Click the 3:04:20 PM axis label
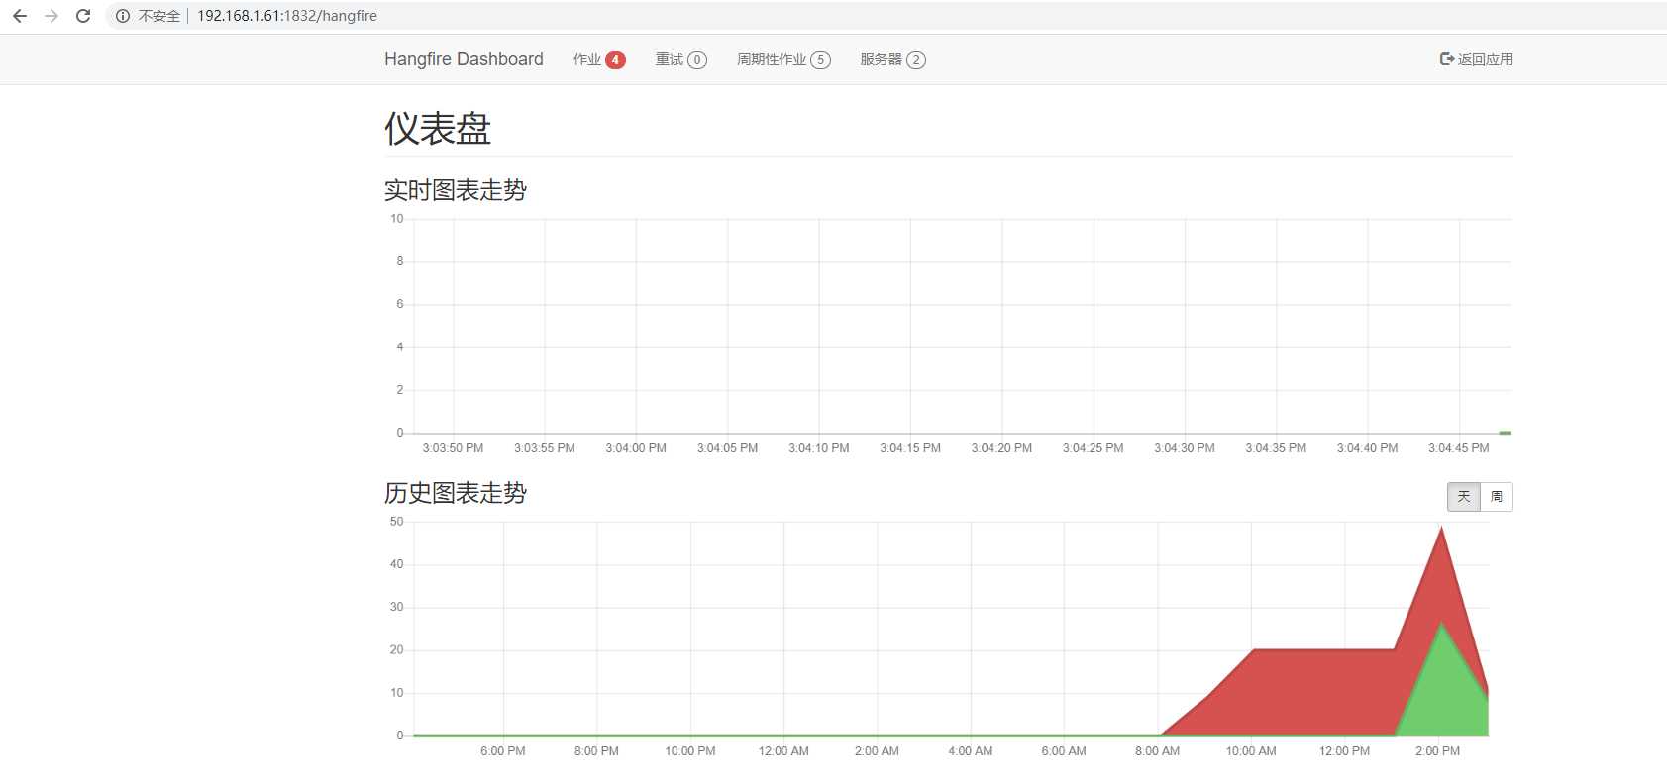Viewport: 1667px width, 784px height. 1001,448
